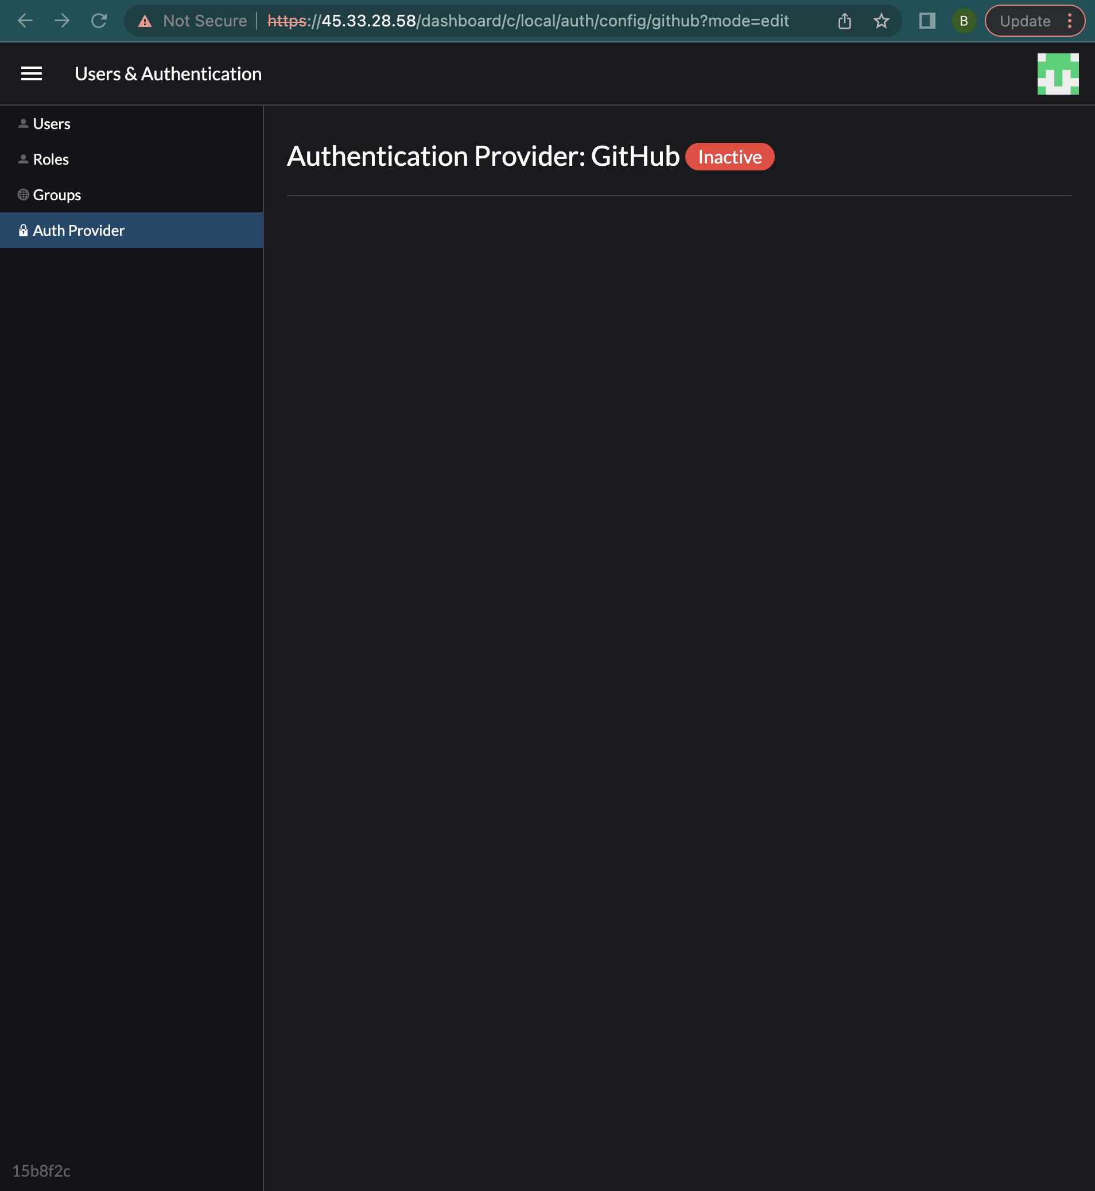This screenshot has width=1095, height=1191.
Task: Click the Inactive status badge
Action: tap(729, 157)
